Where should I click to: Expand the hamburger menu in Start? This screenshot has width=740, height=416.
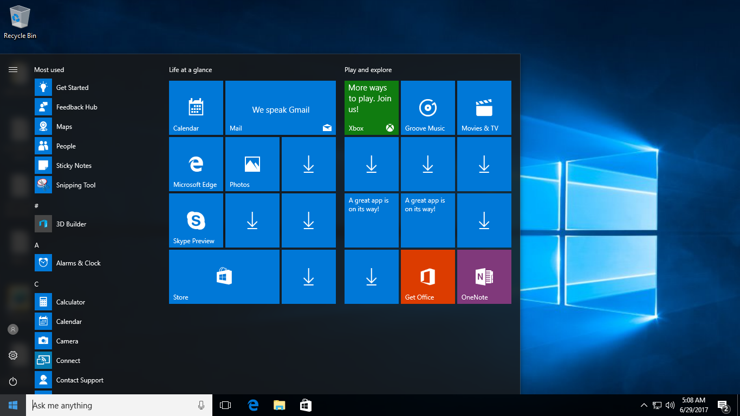click(x=13, y=69)
